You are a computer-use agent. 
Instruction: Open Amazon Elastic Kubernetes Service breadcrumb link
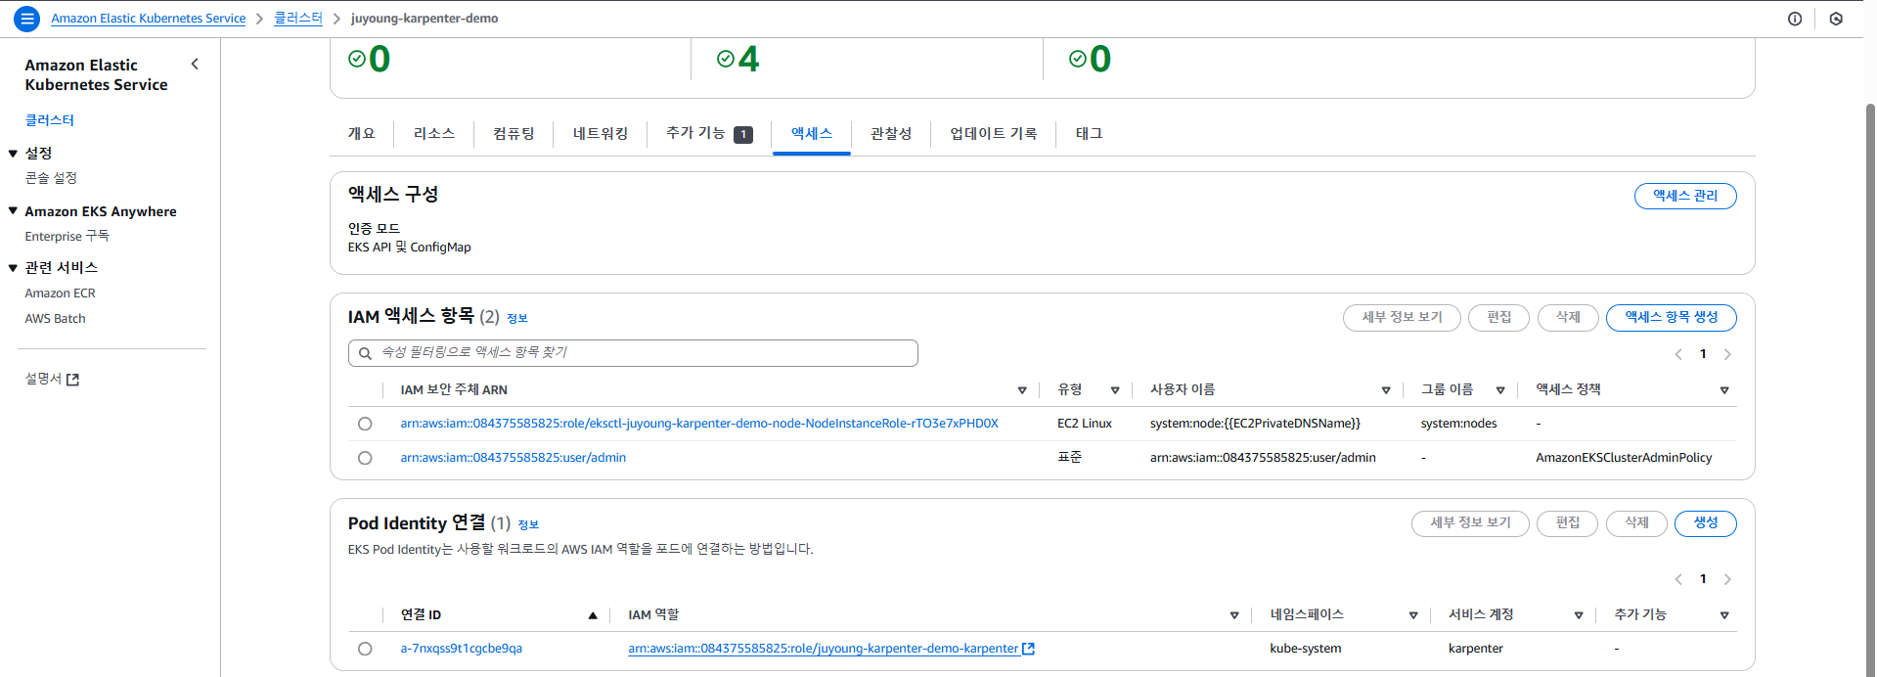[x=149, y=19]
